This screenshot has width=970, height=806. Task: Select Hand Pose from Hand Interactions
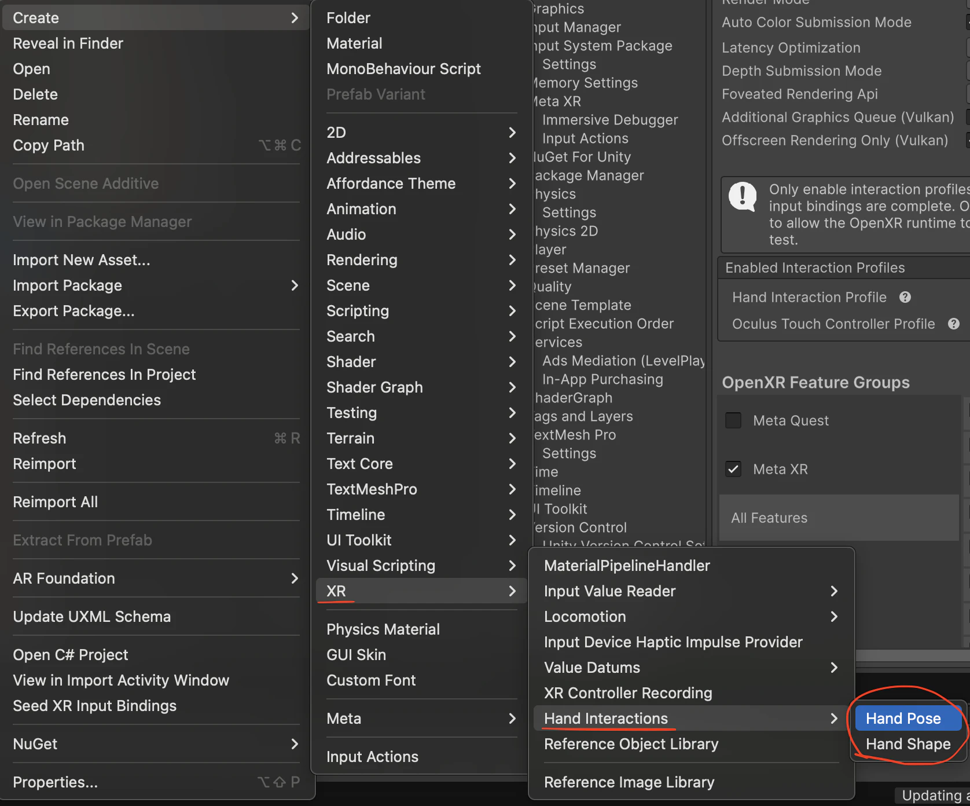click(x=908, y=719)
